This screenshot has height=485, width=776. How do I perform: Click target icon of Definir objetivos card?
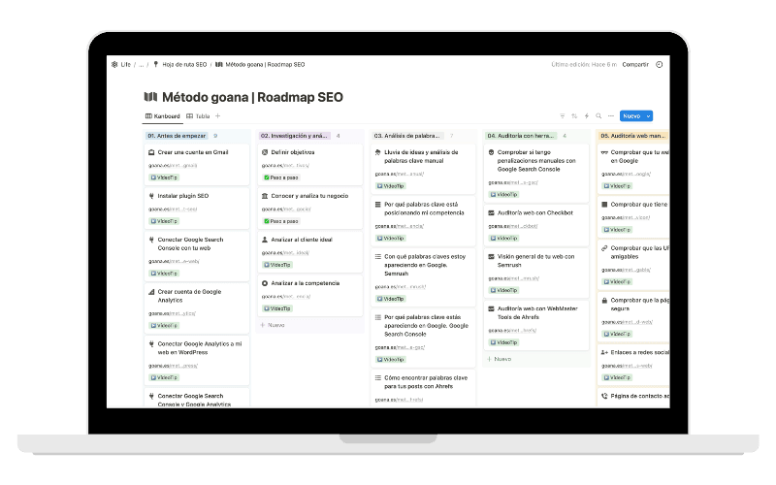pyautogui.click(x=265, y=152)
